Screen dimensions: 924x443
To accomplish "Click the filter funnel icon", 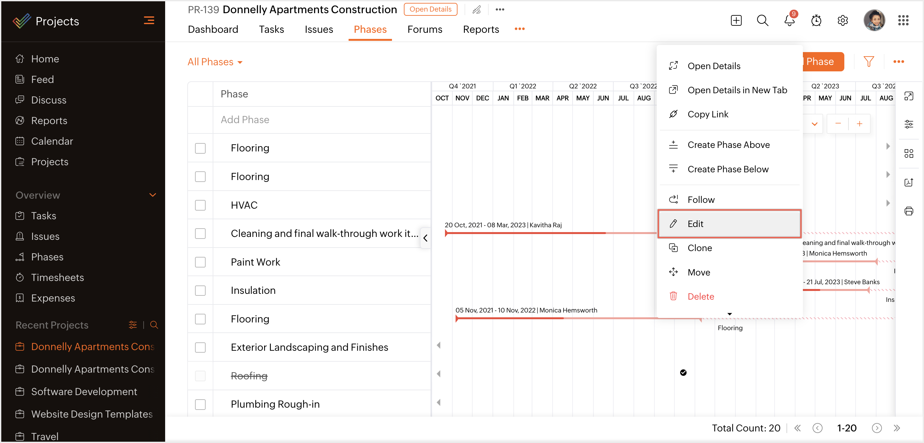I will 868,62.
